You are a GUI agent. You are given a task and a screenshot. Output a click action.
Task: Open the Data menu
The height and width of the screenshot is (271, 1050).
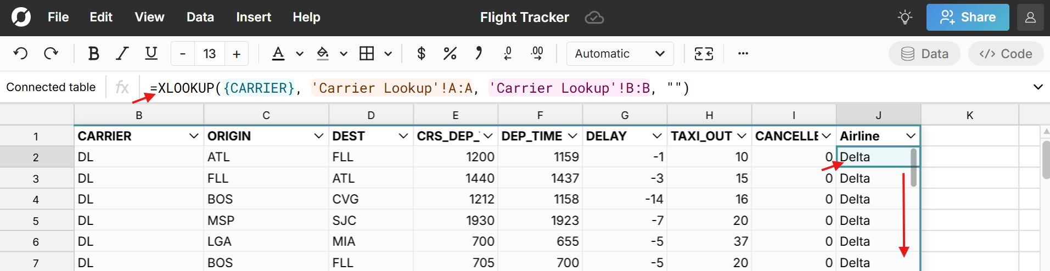point(200,17)
